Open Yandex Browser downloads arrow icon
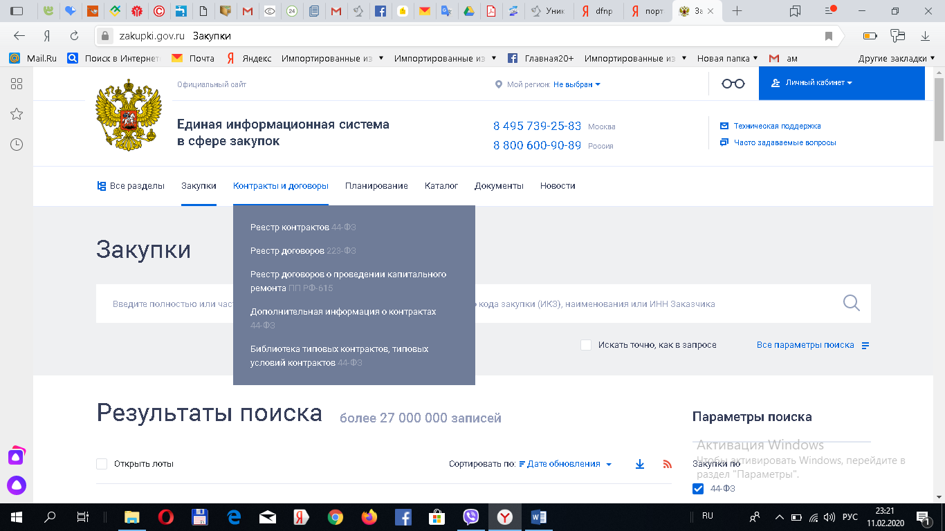Screen dimensions: 945x531 coord(925,36)
